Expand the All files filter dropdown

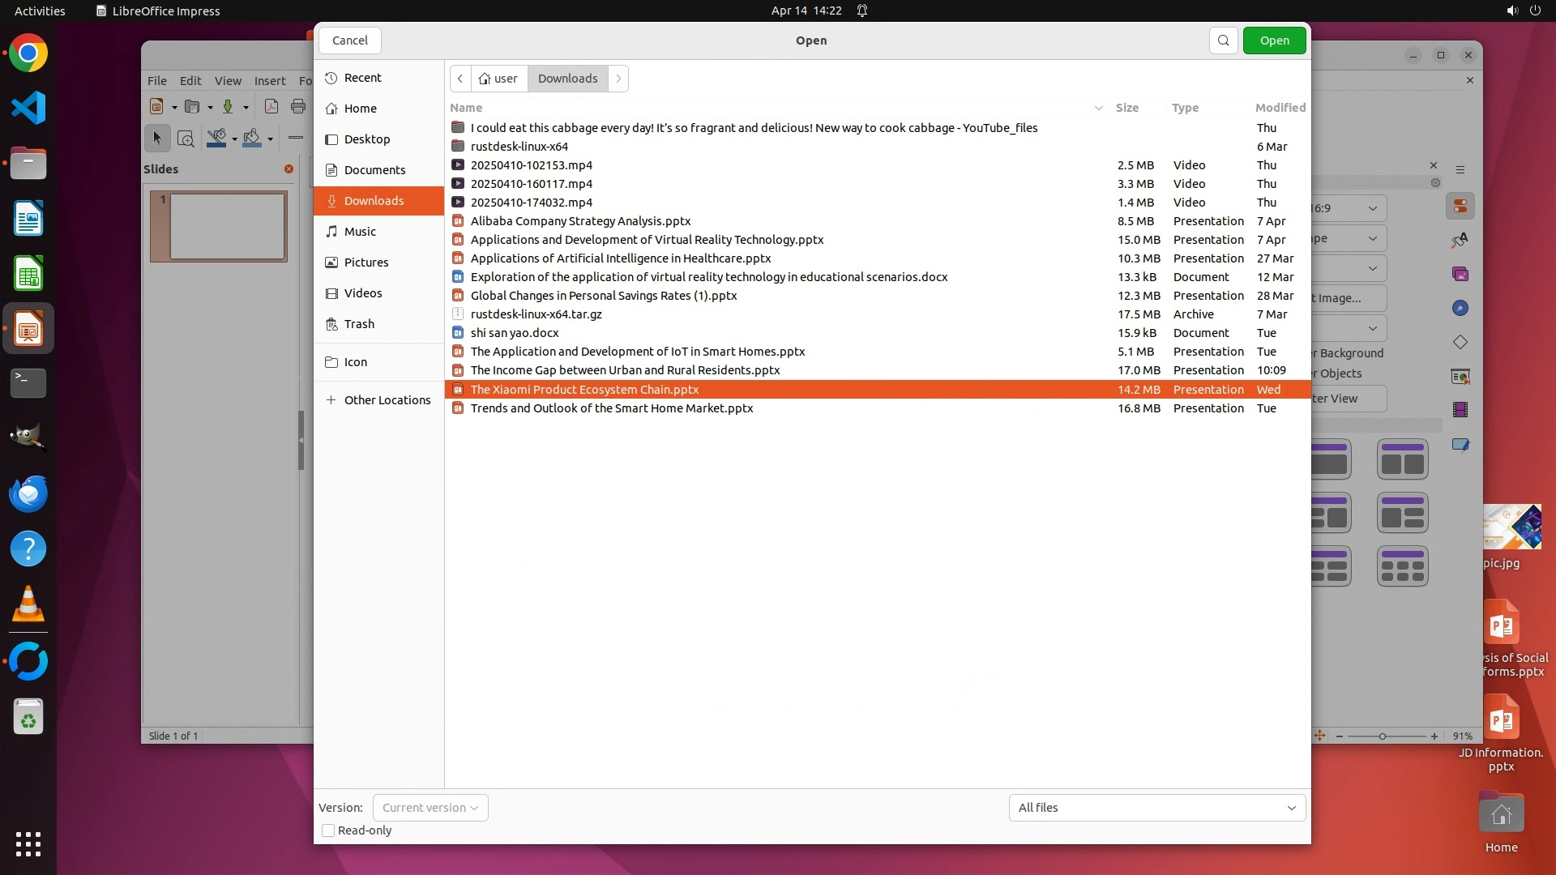pyautogui.click(x=1156, y=808)
